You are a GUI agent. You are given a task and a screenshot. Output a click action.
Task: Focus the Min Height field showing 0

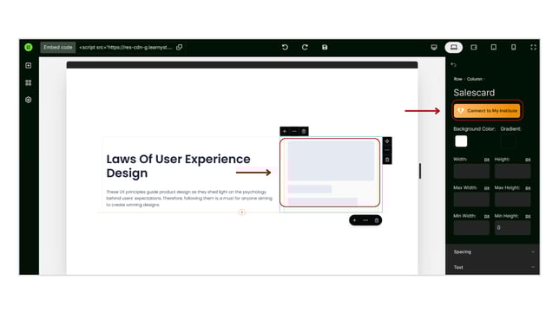point(513,228)
